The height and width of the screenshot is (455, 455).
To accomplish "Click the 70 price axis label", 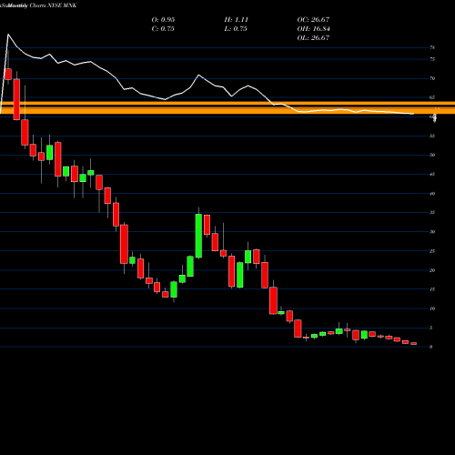I will [x=432, y=78].
